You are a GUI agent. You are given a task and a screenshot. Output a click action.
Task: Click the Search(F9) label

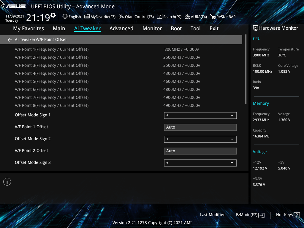(x=172, y=17)
